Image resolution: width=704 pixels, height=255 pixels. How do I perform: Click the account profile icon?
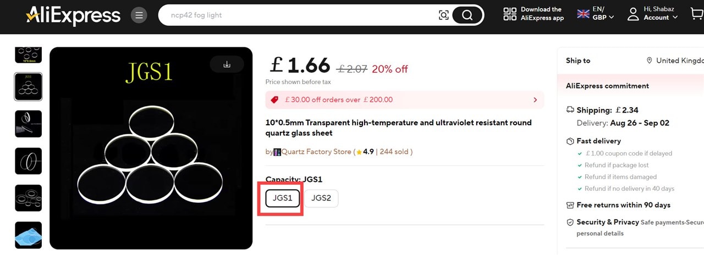pyautogui.click(x=633, y=14)
